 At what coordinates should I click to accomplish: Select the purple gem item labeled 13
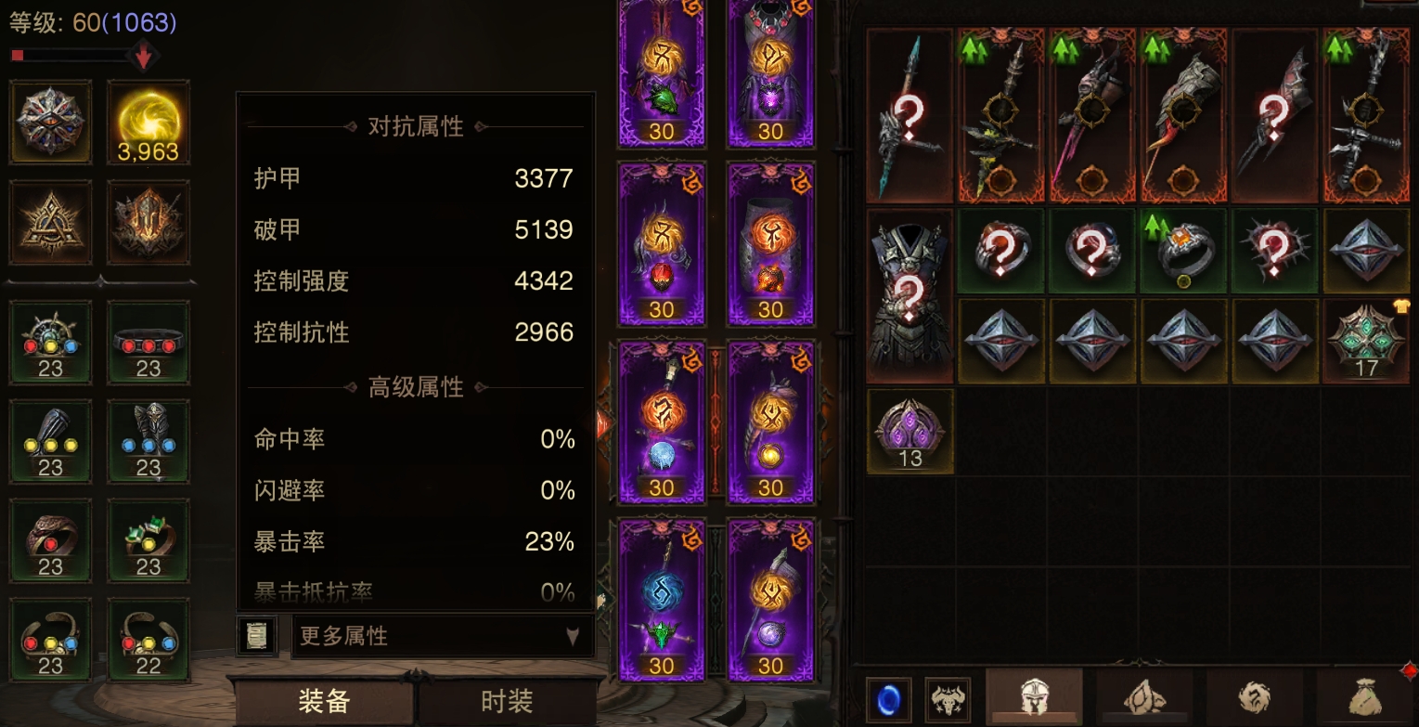910,432
